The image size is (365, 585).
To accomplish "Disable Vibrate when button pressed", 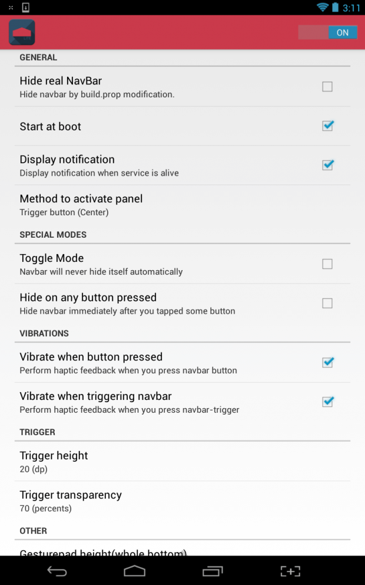I will (x=327, y=362).
